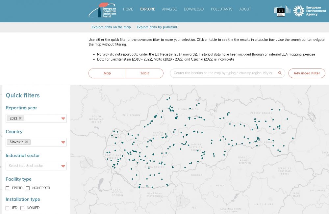This screenshot has width=329, height=214.
Task: Open the Pollutants menu item
Action: click(221, 9)
